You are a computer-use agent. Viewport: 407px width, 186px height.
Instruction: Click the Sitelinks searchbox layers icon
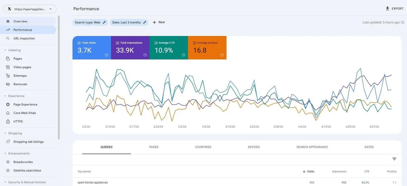coord(8,170)
